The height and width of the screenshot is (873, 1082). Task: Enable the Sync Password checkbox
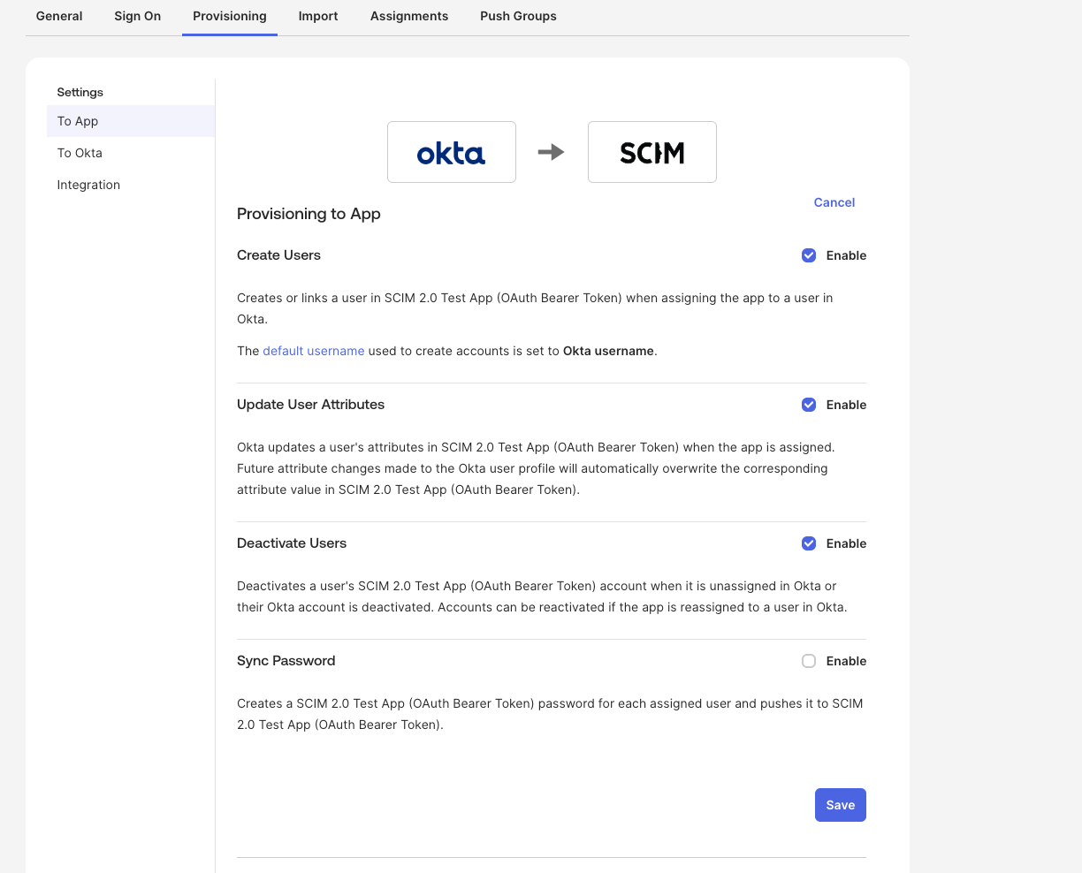[x=809, y=661]
